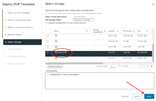Jump to first page of datastores
Screen dimensions: 156x101
(x=131, y=66)
